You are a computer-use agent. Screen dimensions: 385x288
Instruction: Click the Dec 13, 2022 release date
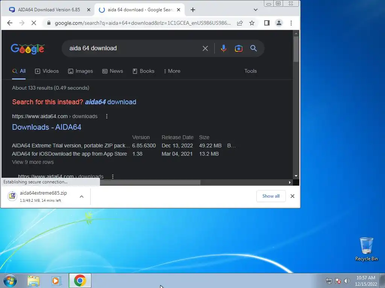[177, 145]
